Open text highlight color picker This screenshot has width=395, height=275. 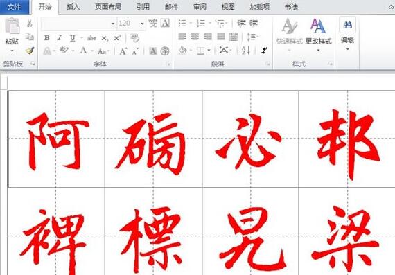64,51
